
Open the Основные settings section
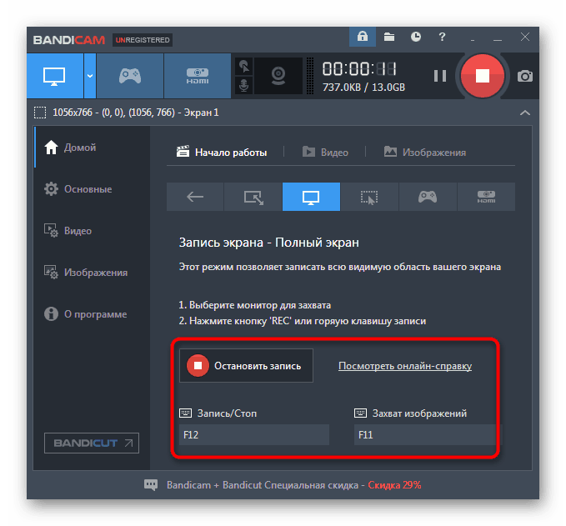click(x=78, y=189)
